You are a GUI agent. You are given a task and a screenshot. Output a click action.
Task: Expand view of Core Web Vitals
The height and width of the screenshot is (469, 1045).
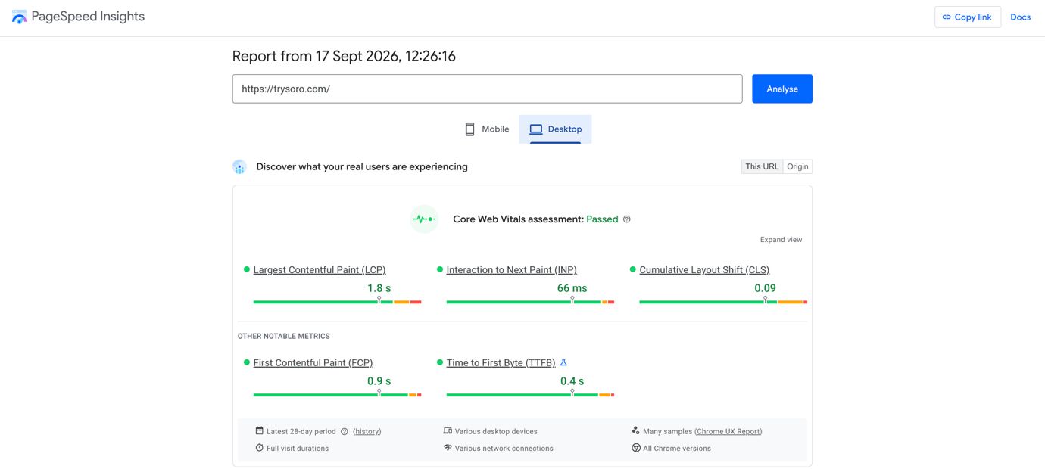pos(781,240)
